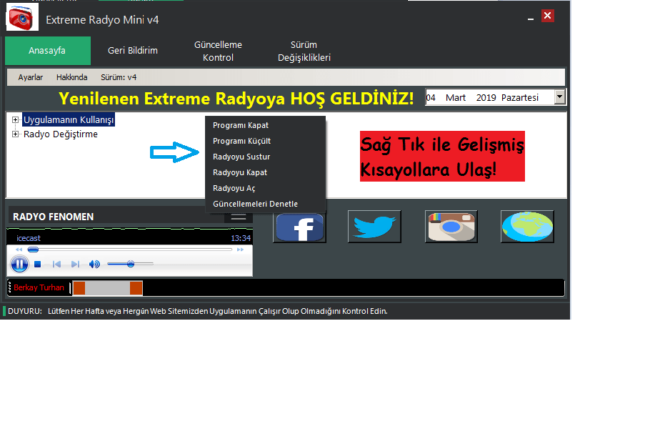Select Uygulamanın Kullanışı tree item
This screenshot has width=665, height=439.
pyautogui.click(x=69, y=120)
